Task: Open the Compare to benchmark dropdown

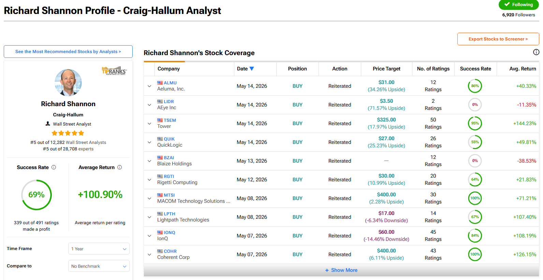Action: click(x=99, y=266)
